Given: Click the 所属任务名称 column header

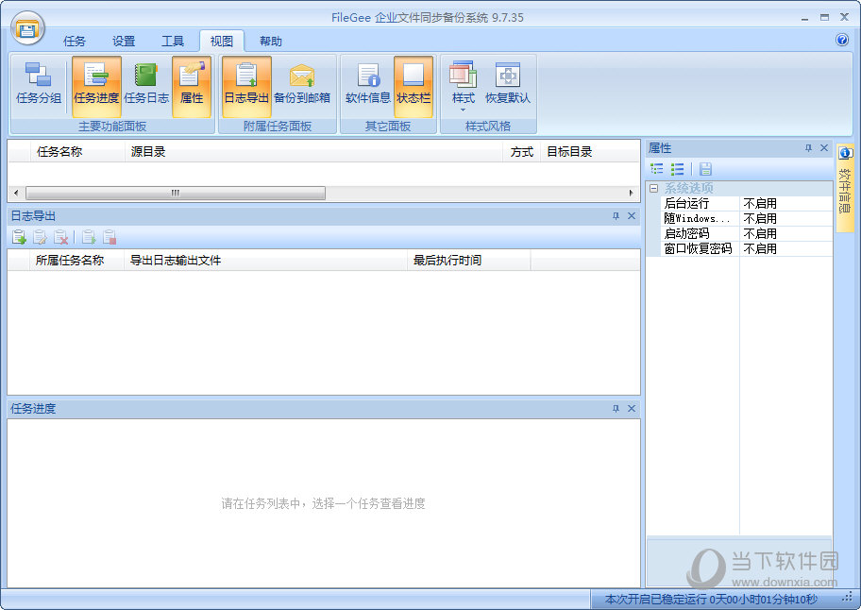Looking at the screenshot, I should coord(76,261).
